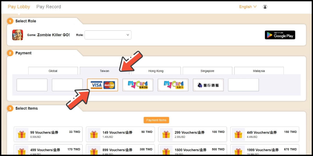Choose MyCard member points payment method
The width and height of the screenshot is (313, 156).
[x=138, y=85]
